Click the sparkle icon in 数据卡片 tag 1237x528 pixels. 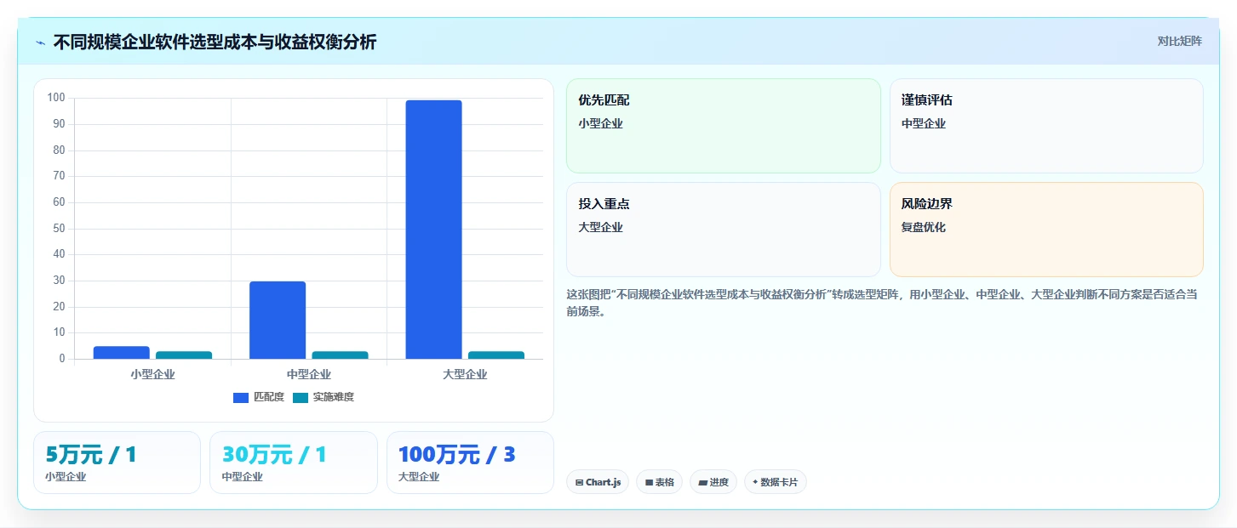point(755,482)
